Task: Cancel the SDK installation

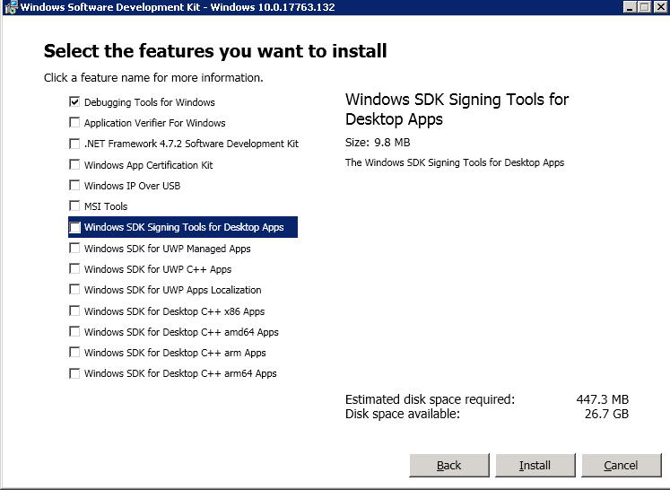Action: coord(621,465)
